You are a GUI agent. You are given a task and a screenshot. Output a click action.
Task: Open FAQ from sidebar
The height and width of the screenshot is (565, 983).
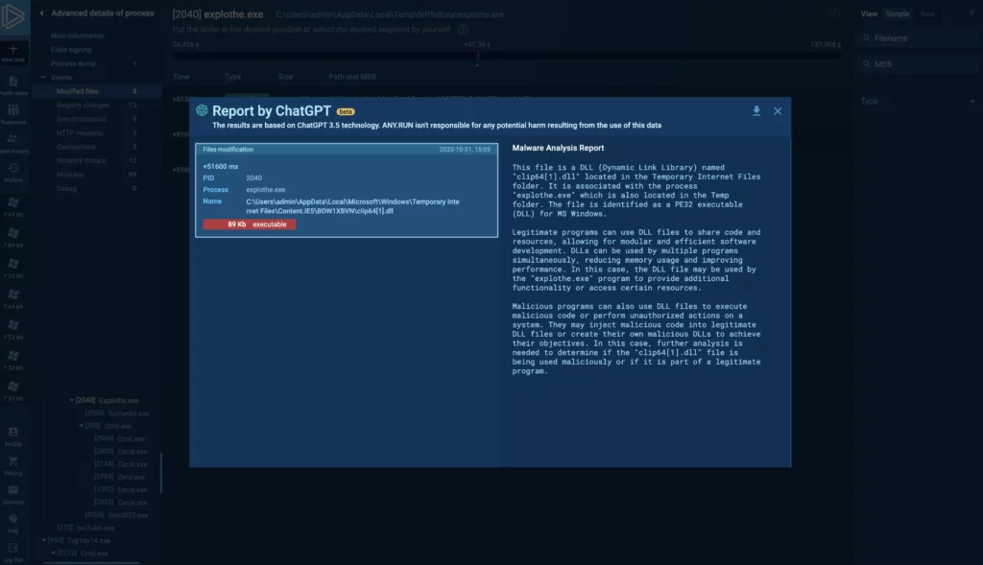click(13, 523)
